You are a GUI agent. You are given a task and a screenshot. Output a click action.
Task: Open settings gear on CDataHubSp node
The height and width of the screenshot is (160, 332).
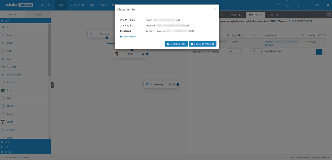click(170, 84)
